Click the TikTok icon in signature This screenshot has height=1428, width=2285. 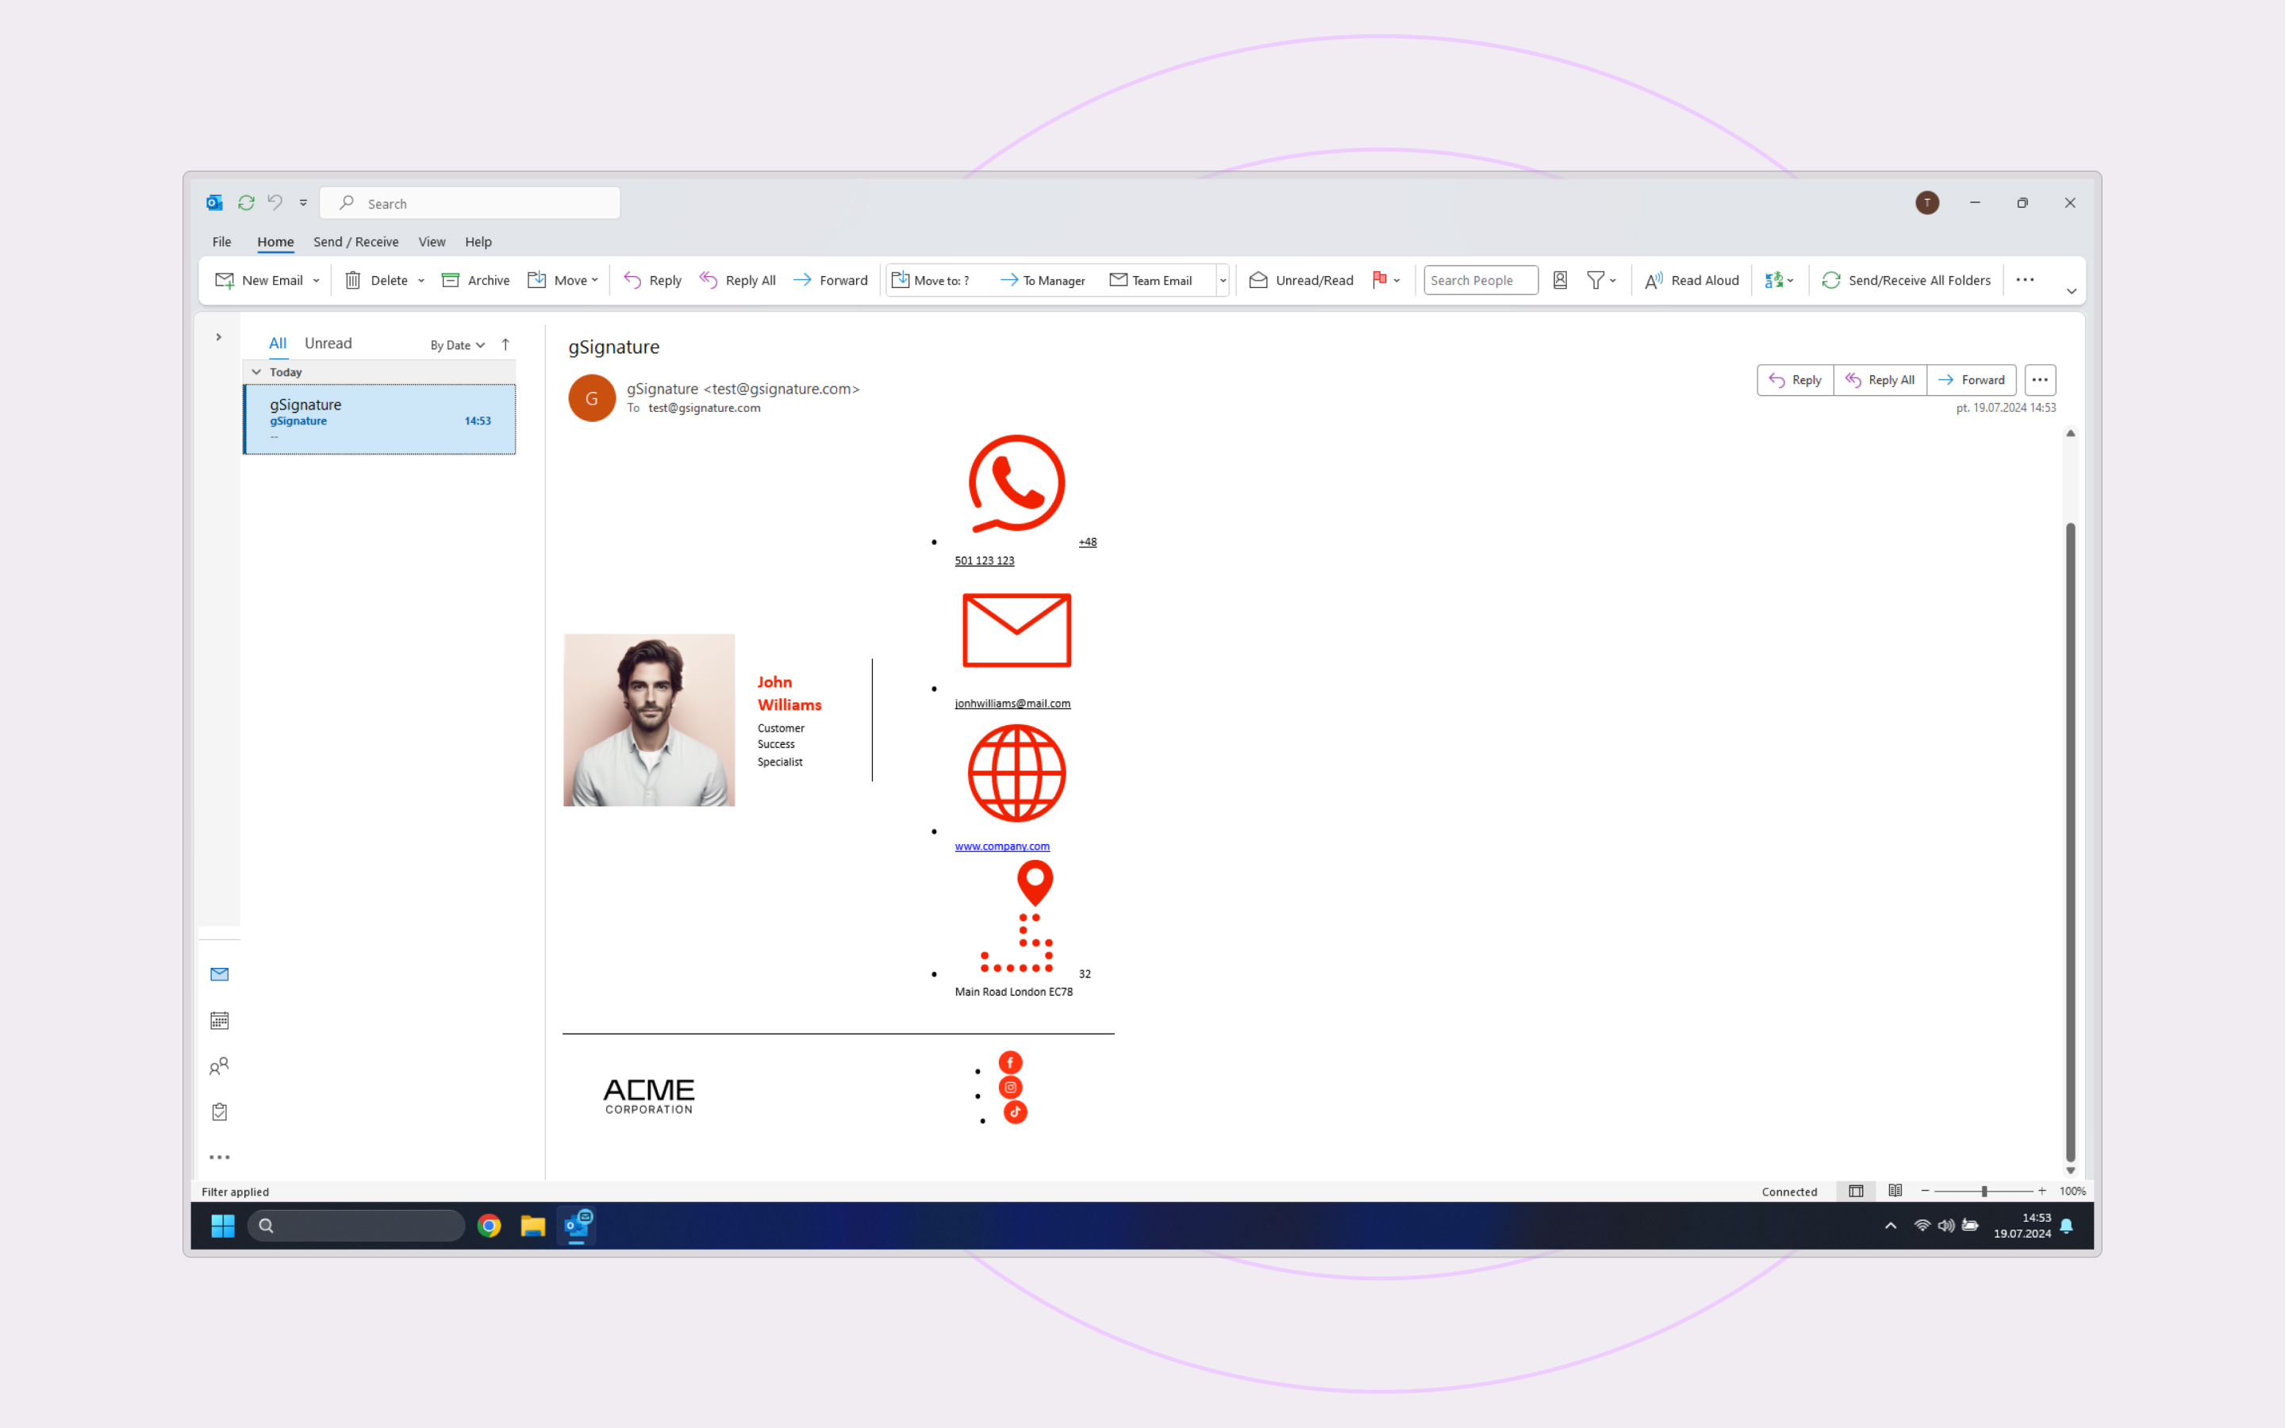click(x=1015, y=1111)
